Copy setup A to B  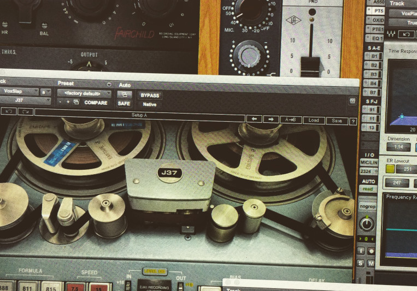click(291, 120)
